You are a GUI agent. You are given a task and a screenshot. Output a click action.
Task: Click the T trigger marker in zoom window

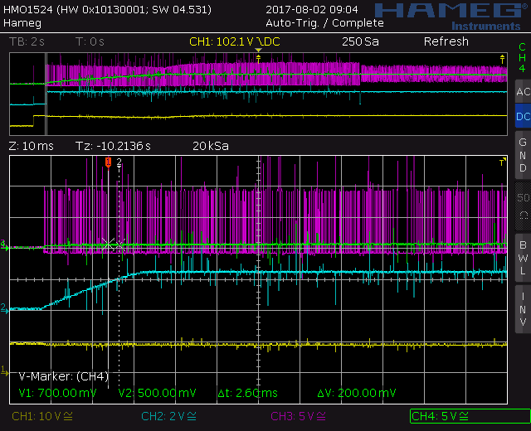point(503,162)
